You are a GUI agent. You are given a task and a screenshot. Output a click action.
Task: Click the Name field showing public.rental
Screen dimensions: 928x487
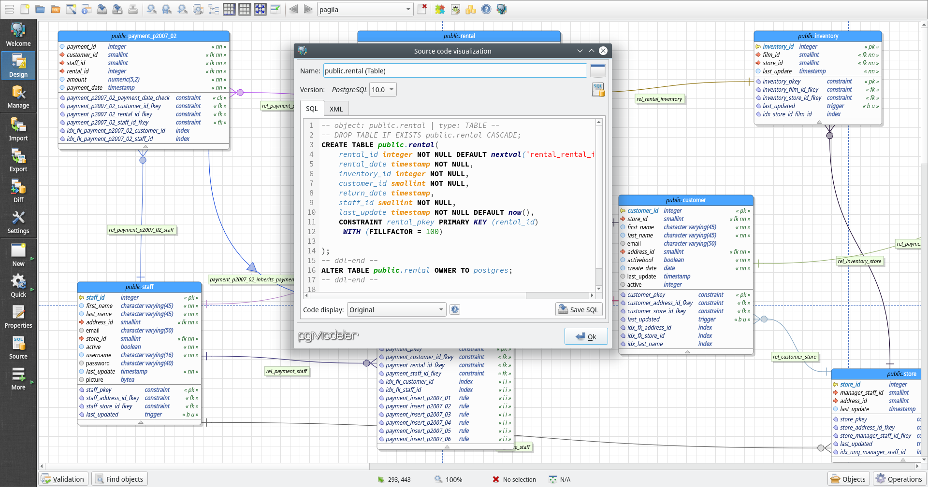tap(454, 71)
